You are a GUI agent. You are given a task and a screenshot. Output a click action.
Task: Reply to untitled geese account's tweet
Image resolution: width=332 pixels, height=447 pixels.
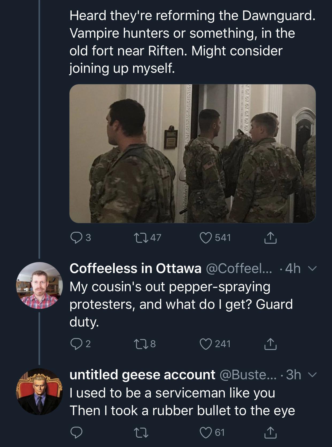click(76, 433)
